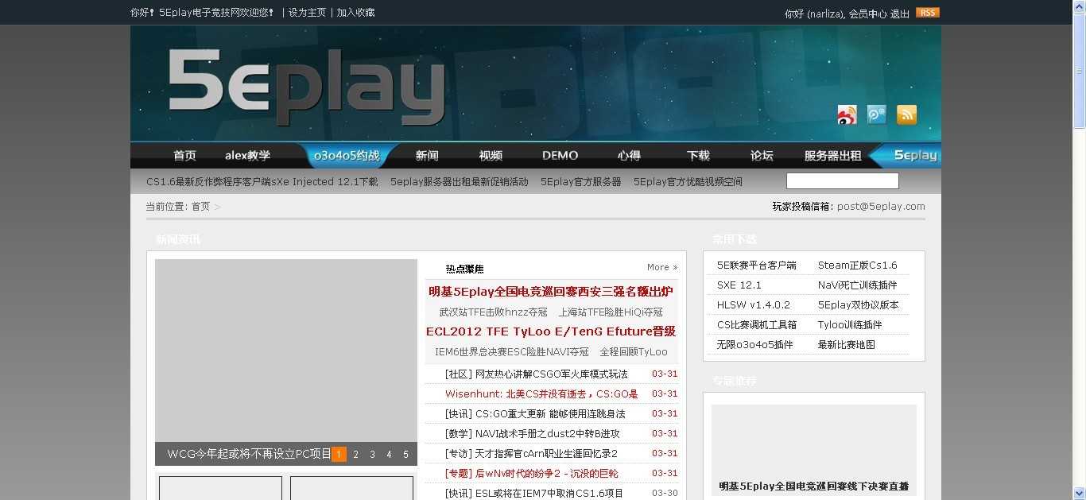Open 5Eplay官方优酷视频空间 link

click(x=688, y=182)
